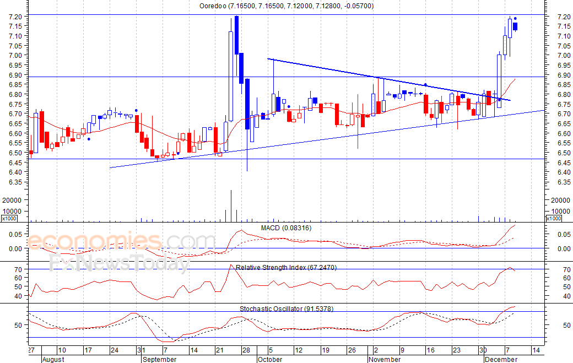Select the 6.90 price label on right axis

(x=564, y=75)
